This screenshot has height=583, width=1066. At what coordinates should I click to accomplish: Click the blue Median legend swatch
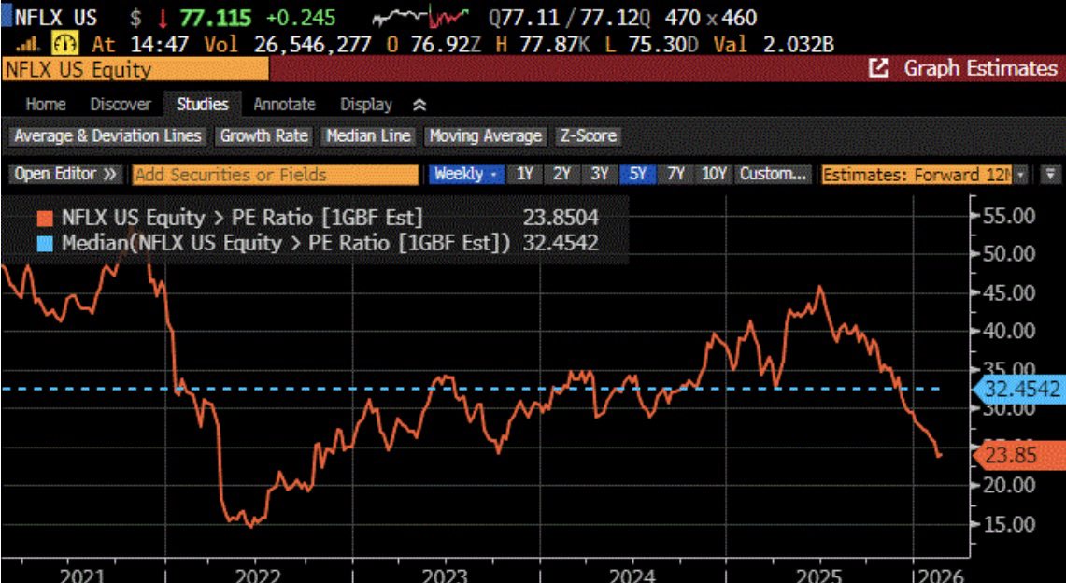click(45, 243)
